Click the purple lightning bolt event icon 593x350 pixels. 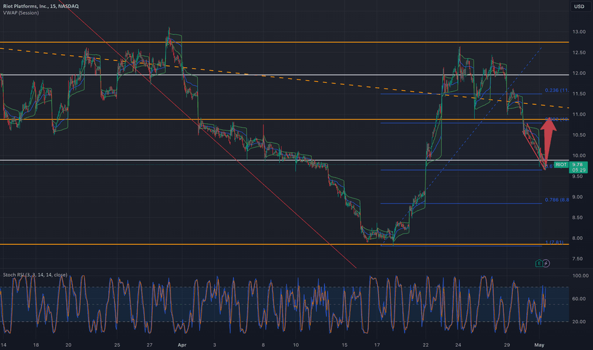[546, 263]
